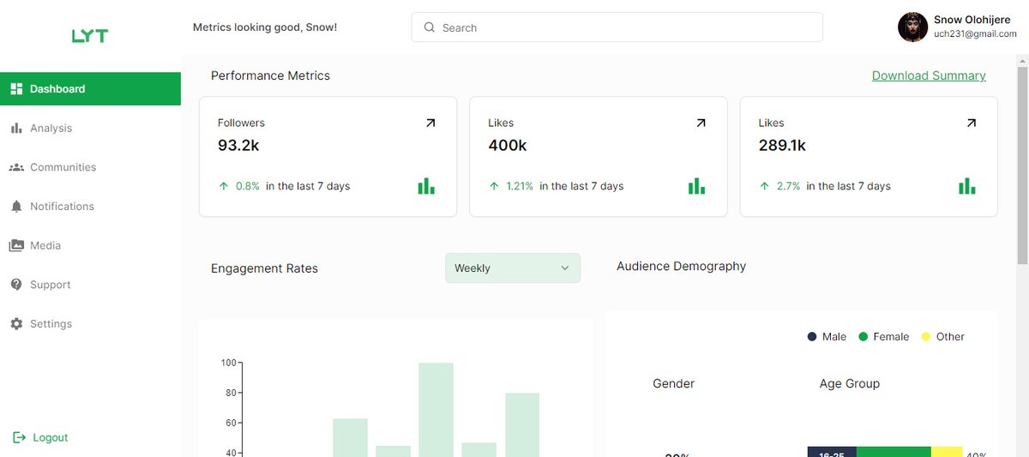Click the 0.8% growth value

click(248, 186)
